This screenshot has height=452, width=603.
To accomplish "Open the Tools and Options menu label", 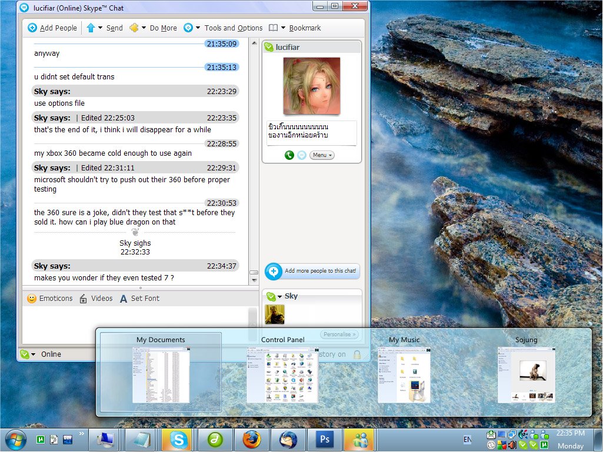I will point(234,28).
